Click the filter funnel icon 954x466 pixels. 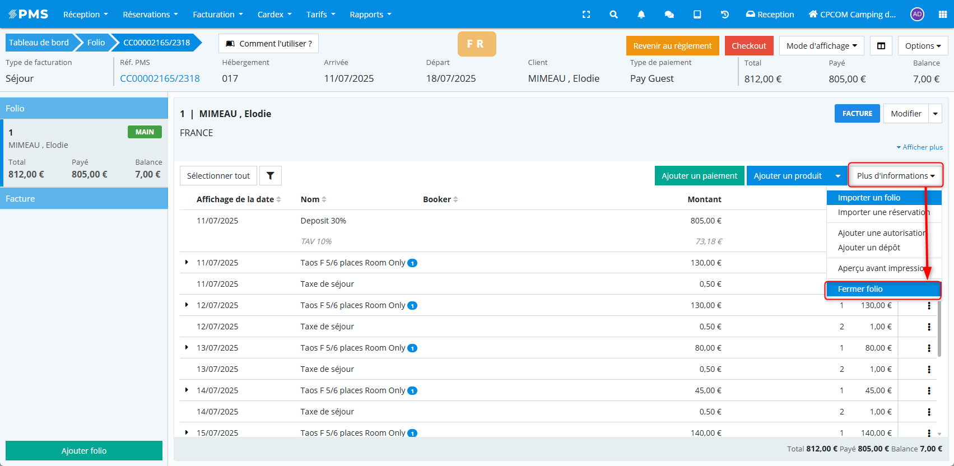270,176
